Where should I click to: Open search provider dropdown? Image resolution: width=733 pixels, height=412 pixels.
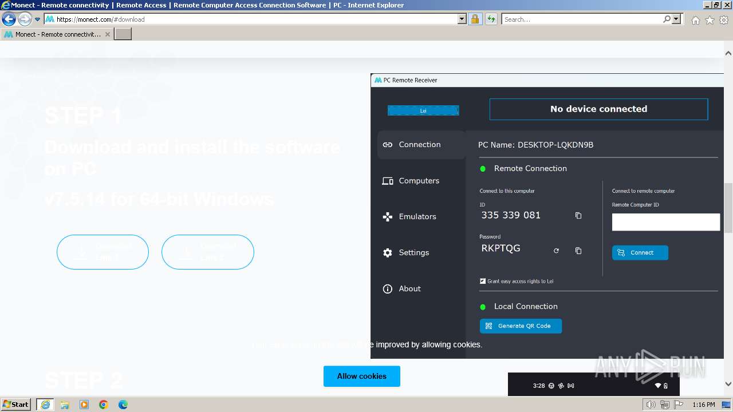tap(677, 19)
